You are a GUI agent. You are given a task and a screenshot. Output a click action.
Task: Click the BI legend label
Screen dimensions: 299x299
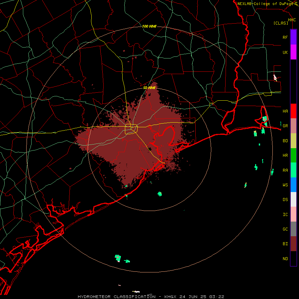pos(285,244)
